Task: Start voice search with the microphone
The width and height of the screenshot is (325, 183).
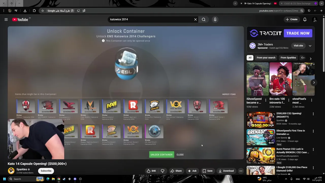Action: (x=215, y=19)
